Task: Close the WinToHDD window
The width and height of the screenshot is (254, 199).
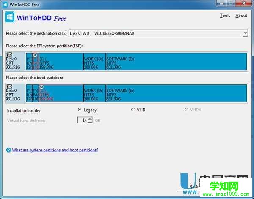Action: (244, 3)
